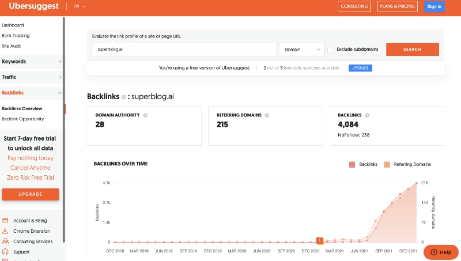
Task: Open PLANS & PRICING
Action: tap(398, 6)
